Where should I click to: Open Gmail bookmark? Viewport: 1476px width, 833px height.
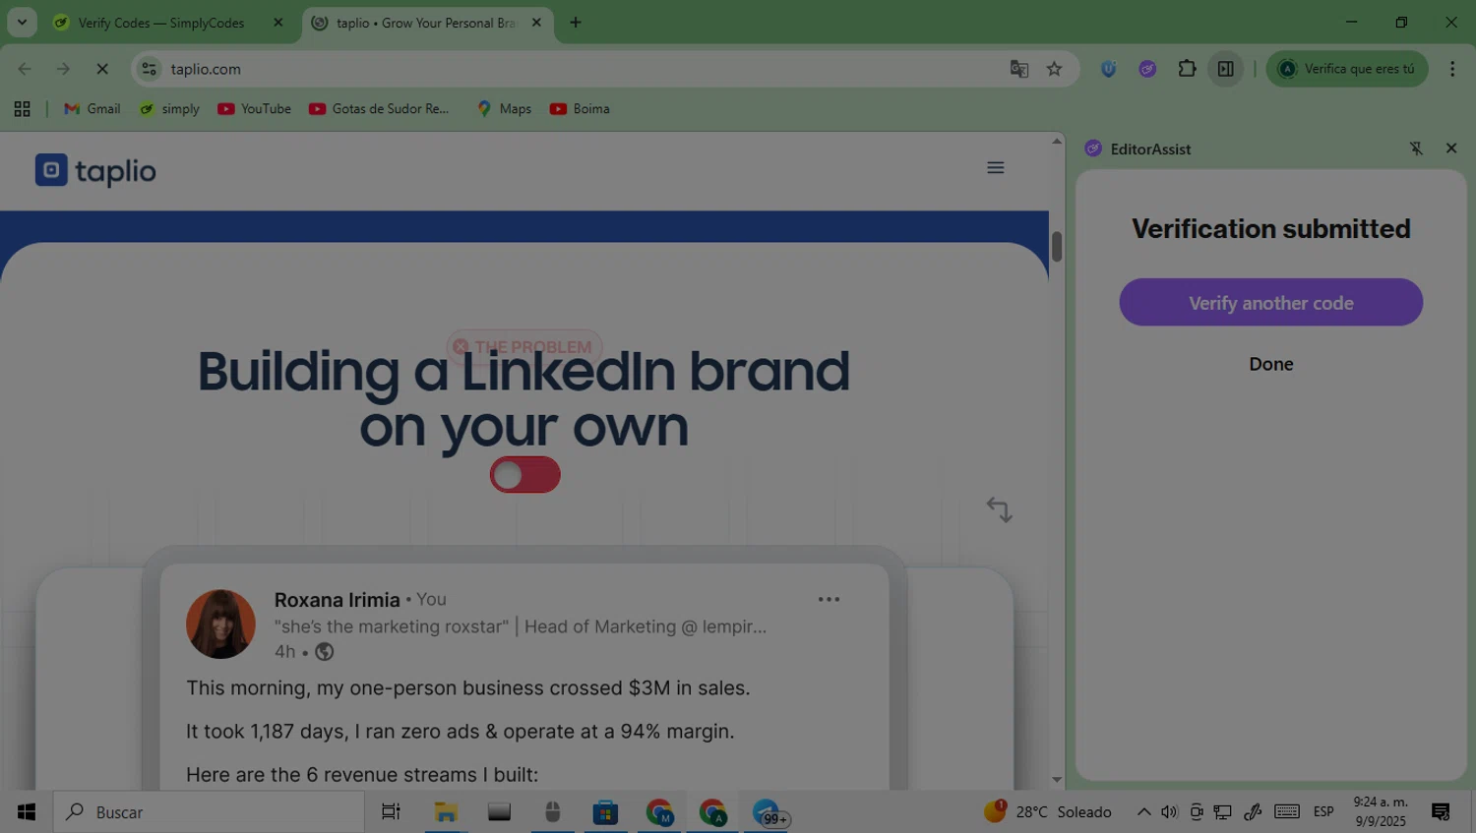(x=92, y=109)
